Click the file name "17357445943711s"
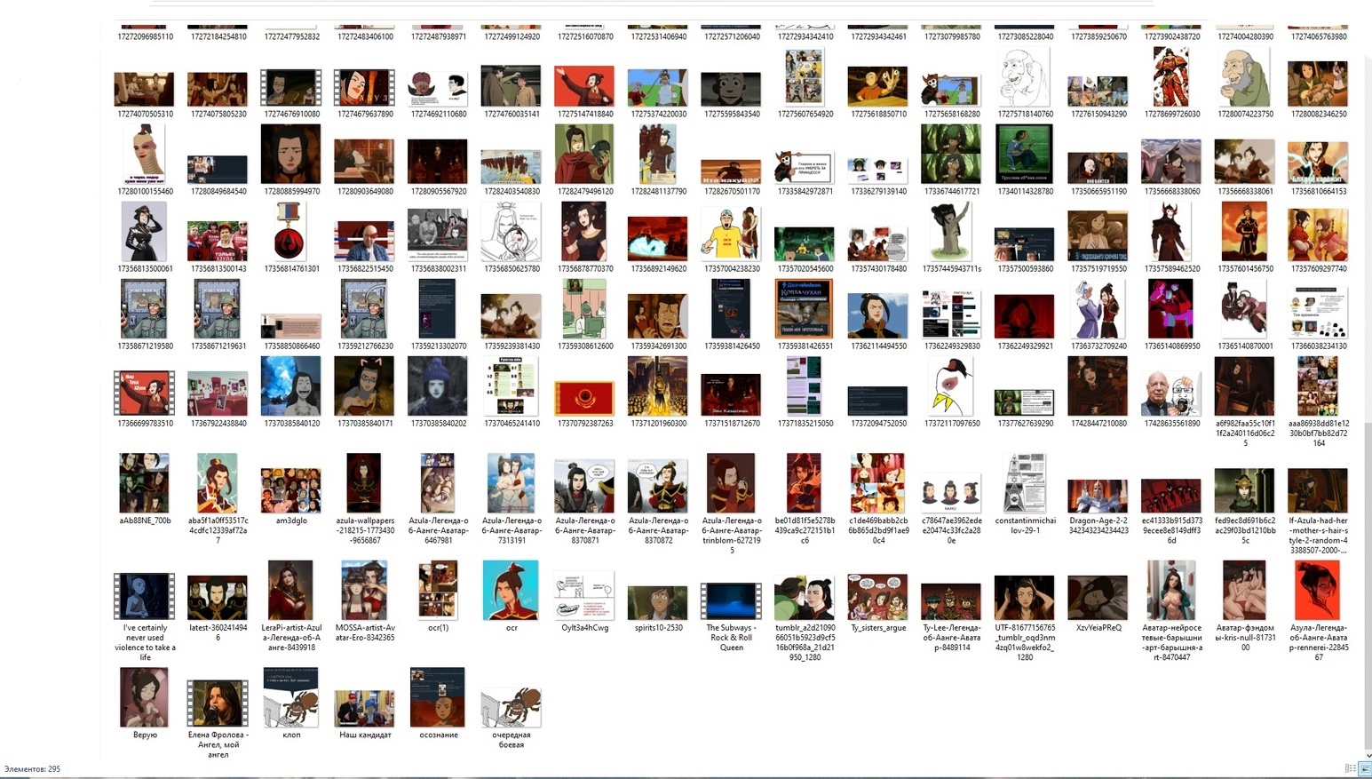 951,268
